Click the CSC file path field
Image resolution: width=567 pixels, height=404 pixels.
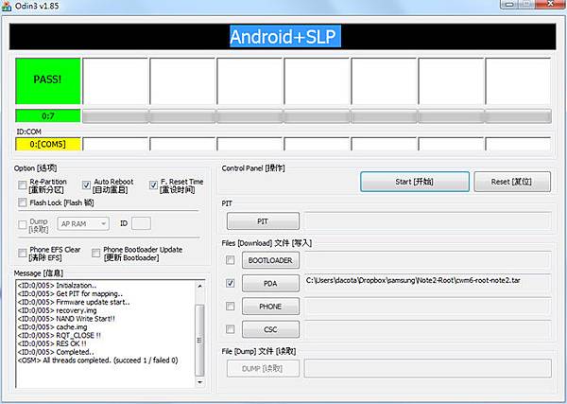[428, 329]
